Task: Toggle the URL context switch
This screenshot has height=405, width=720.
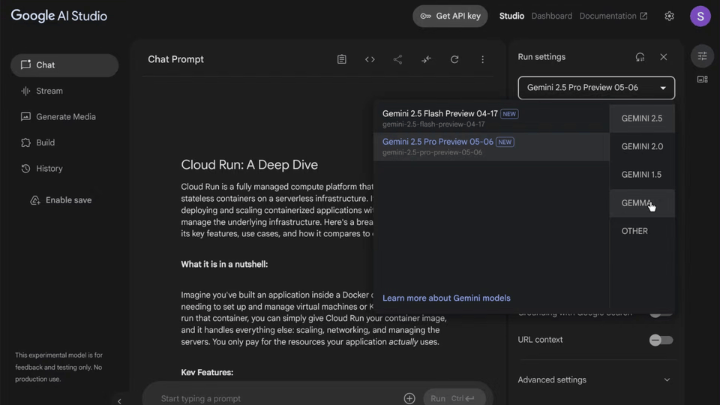Action: [x=661, y=340]
